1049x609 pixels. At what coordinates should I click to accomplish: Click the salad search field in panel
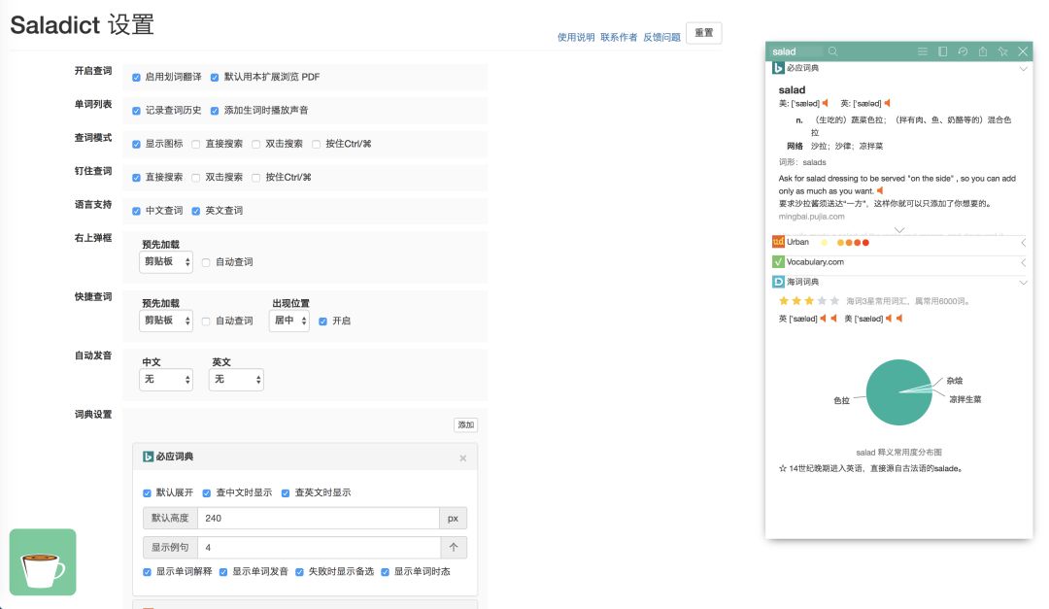796,51
